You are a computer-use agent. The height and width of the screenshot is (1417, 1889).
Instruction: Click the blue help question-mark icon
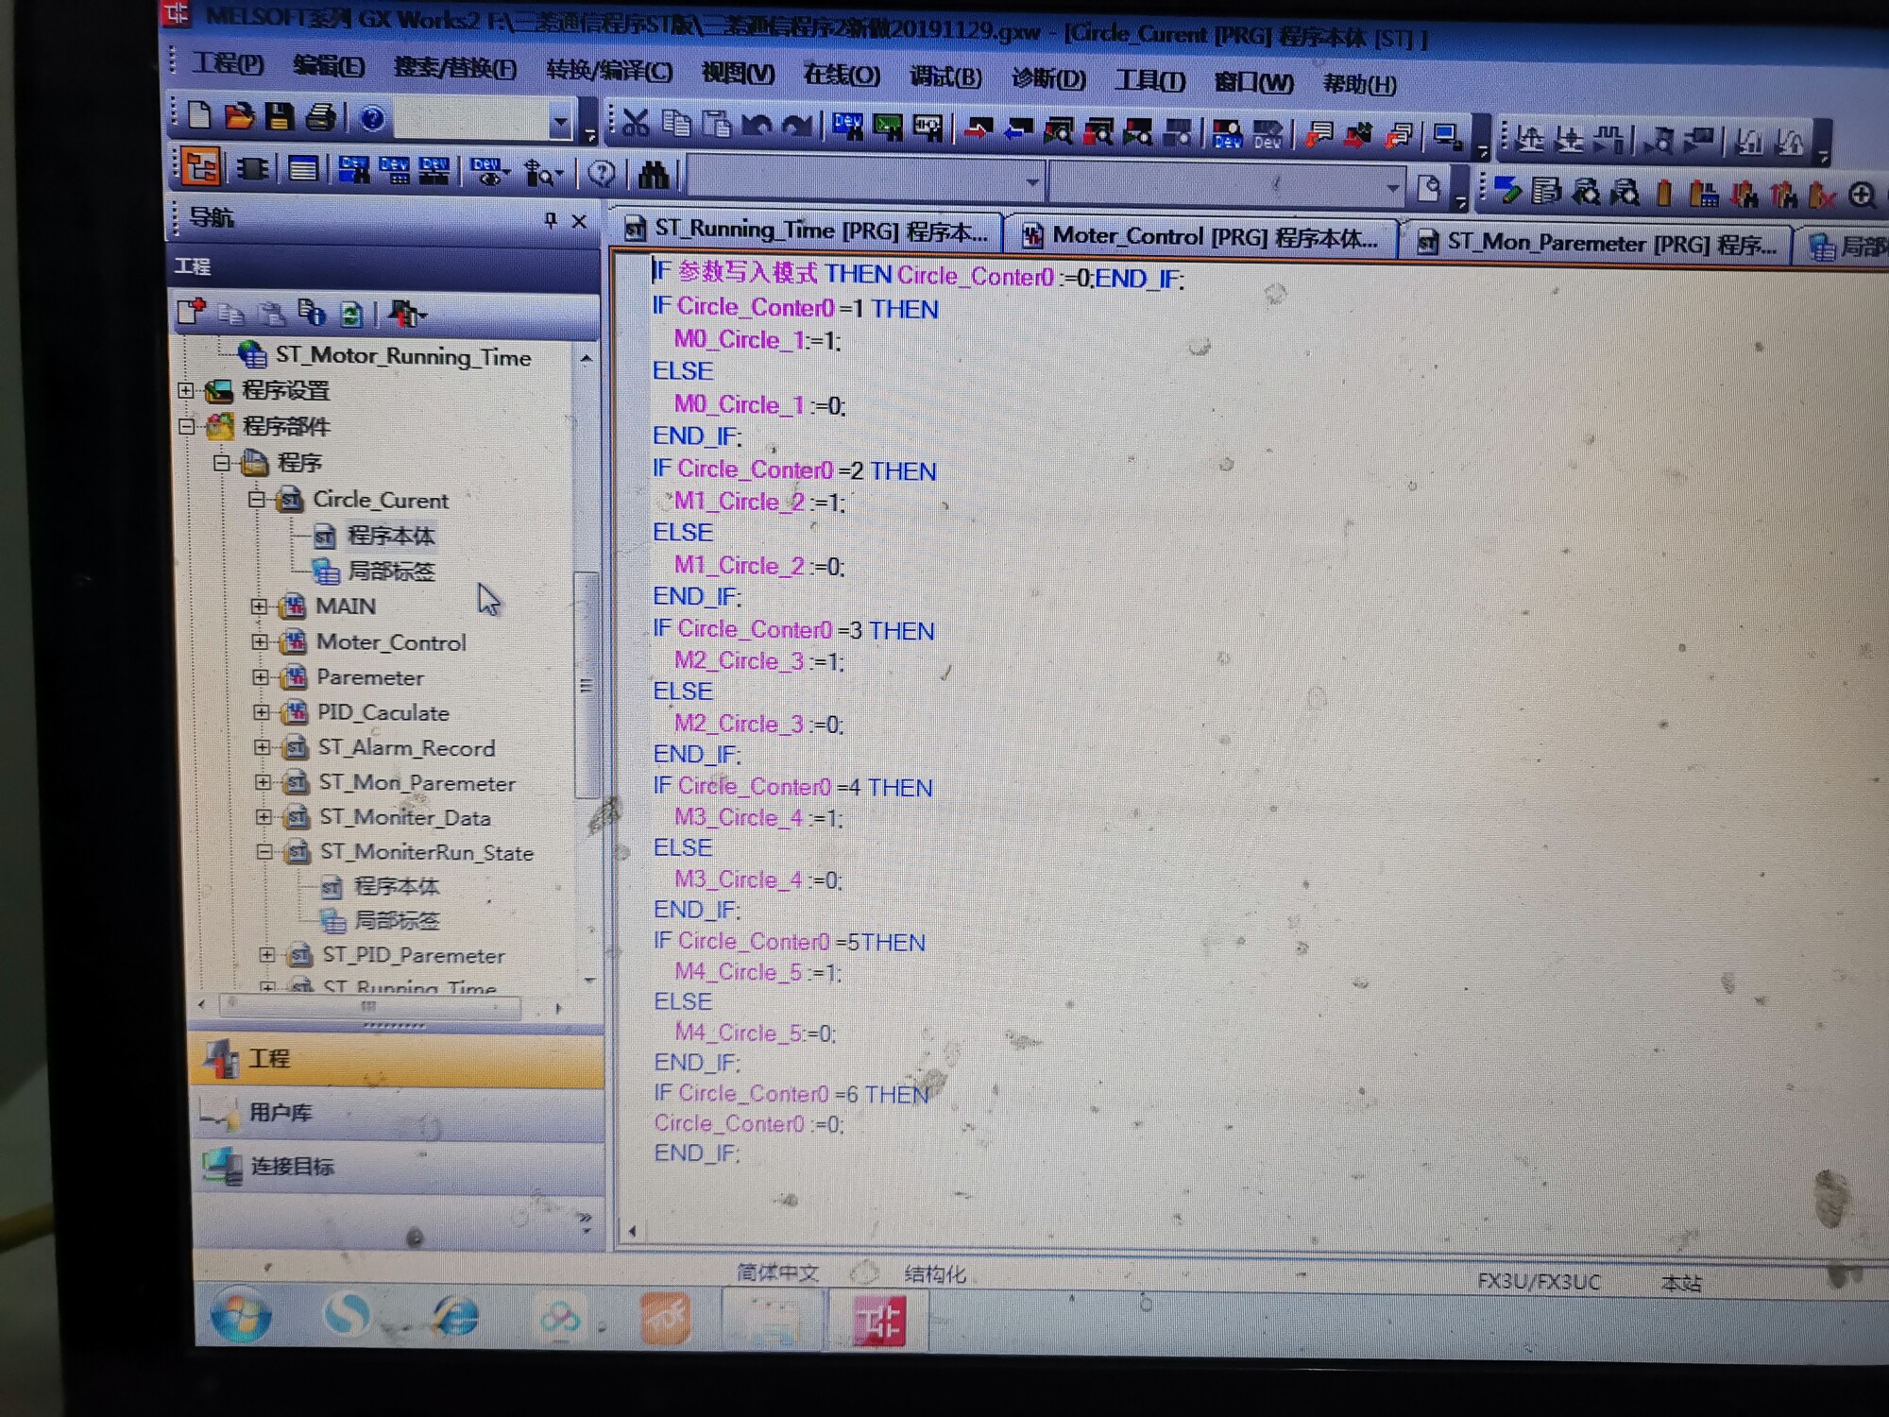point(372,118)
